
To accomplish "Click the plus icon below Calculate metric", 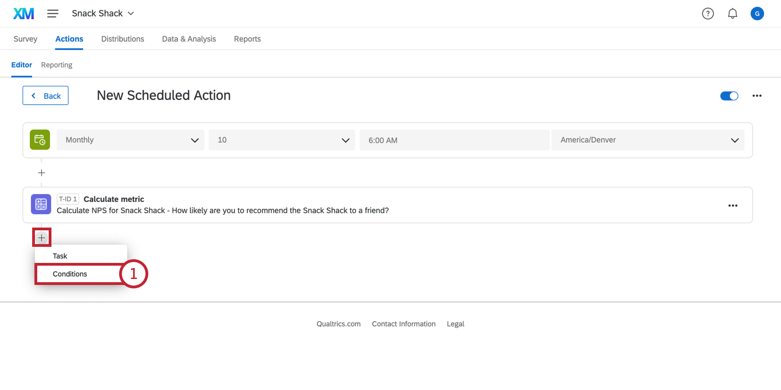I will pos(41,238).
